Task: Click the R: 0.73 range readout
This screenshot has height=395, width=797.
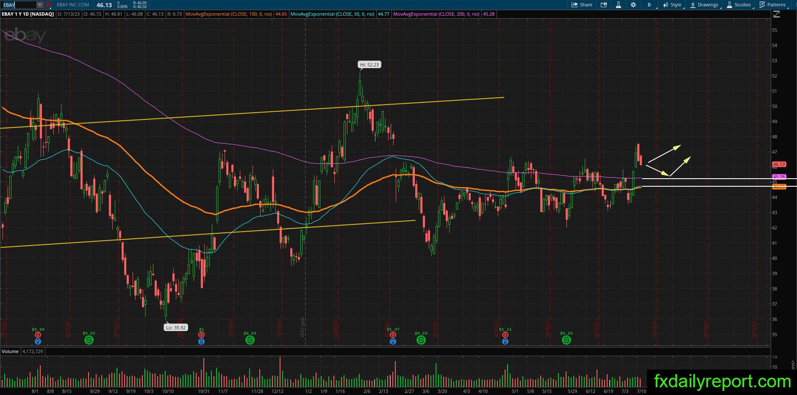Action: point(175,14)
